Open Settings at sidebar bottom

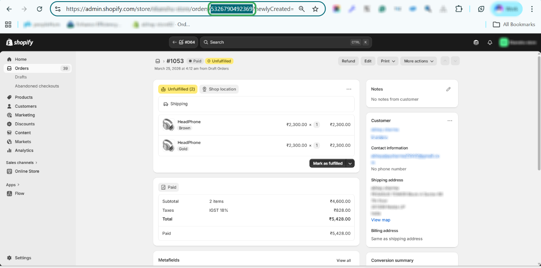pyautogui.click(x=23, y=258)
